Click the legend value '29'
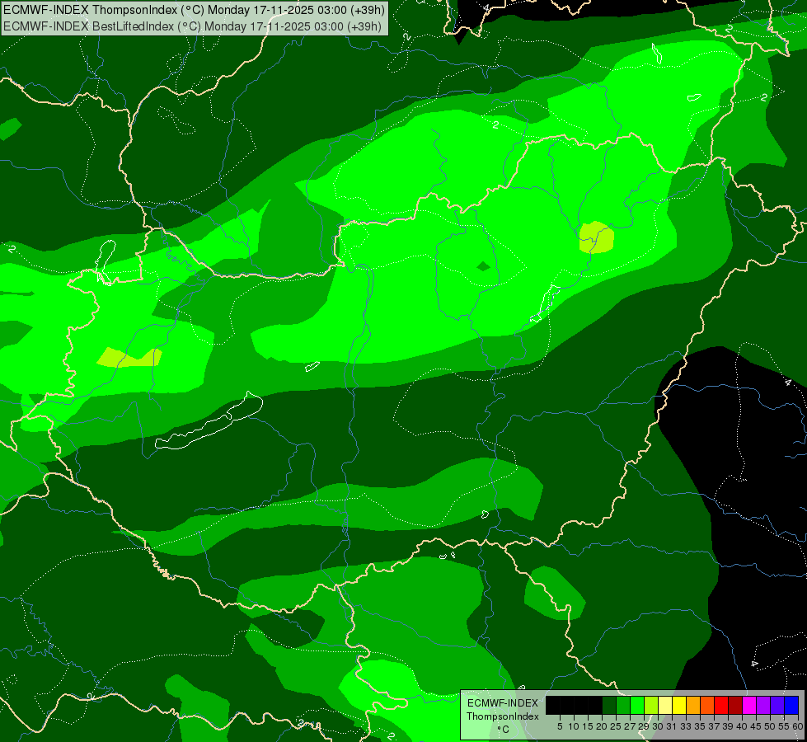The image size is (807, 742). coord(644,726)
